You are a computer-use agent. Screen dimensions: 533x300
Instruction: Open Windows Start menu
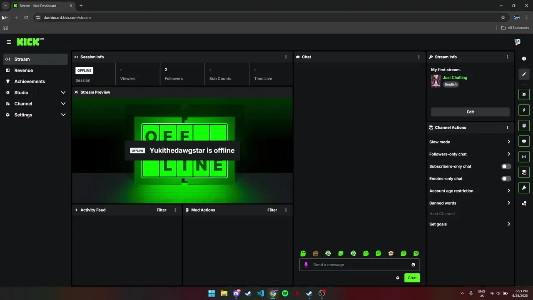pyautogui.click(x=212, y=293)
